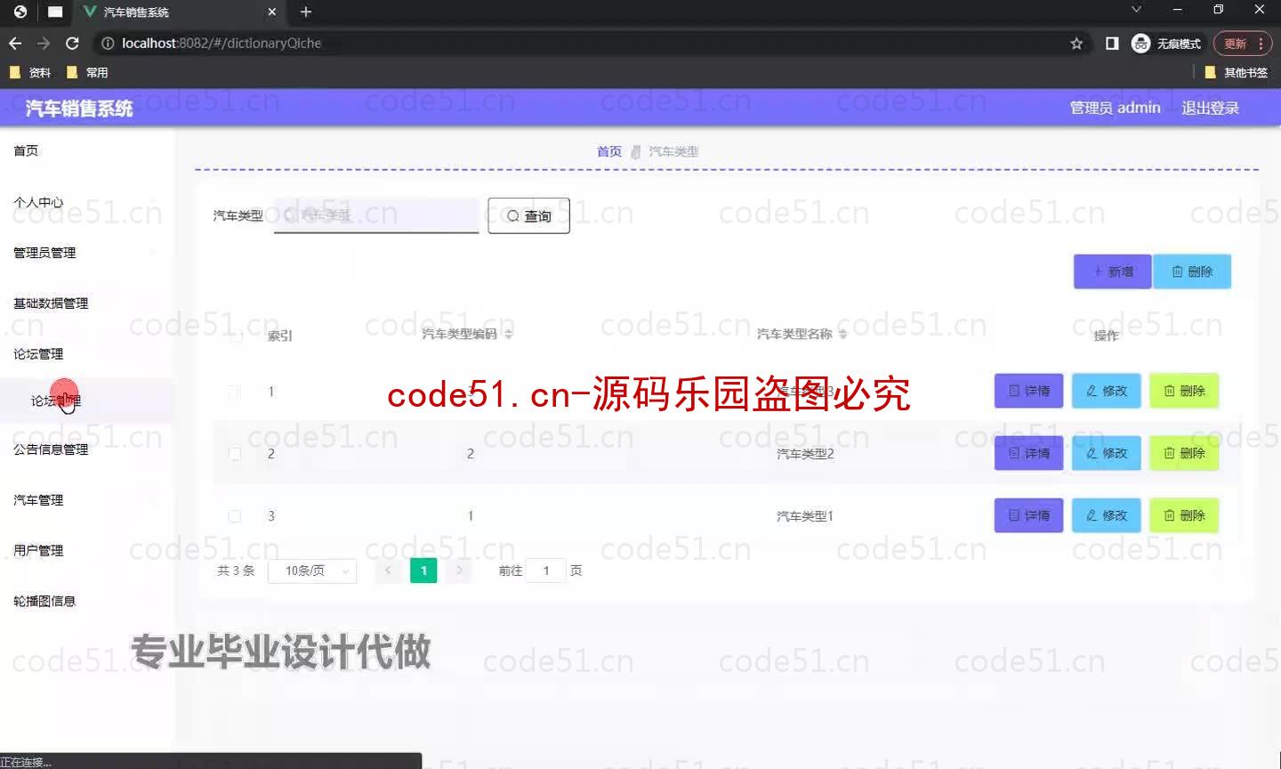Click the browser three-dot menu icon
The image size is (1281, 769).
(x=1261, y=43)
